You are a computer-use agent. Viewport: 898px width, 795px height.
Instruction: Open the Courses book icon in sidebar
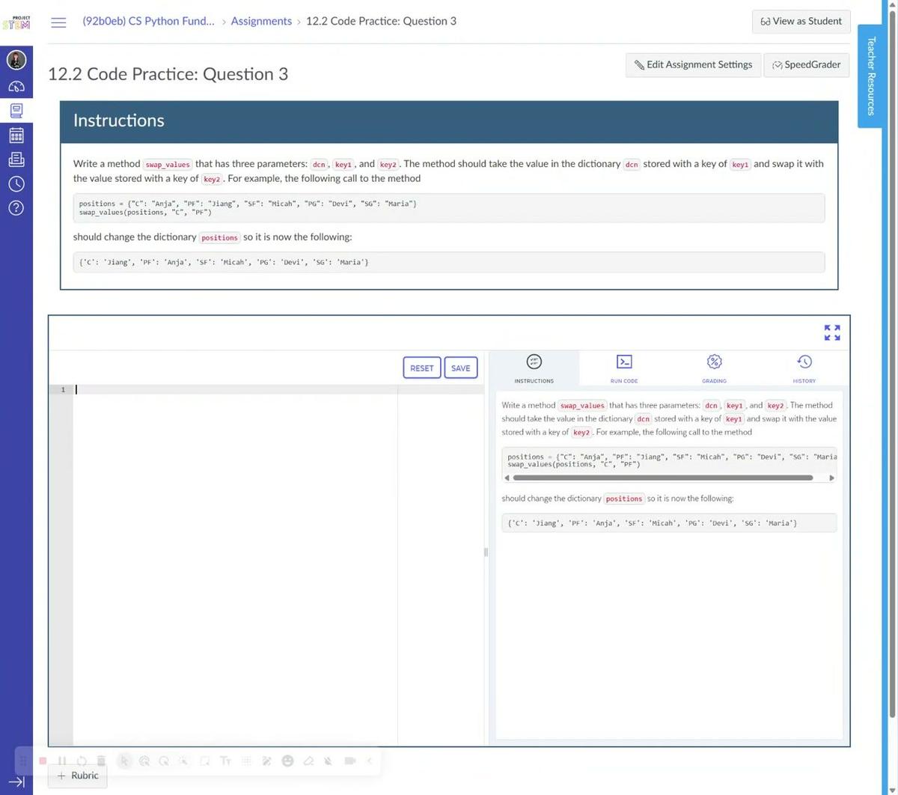[16, 111]
